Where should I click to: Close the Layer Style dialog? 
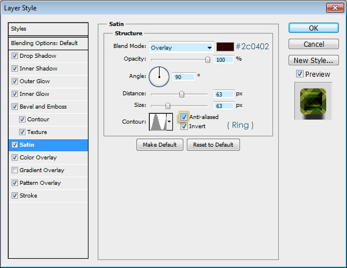pos(335,8)
